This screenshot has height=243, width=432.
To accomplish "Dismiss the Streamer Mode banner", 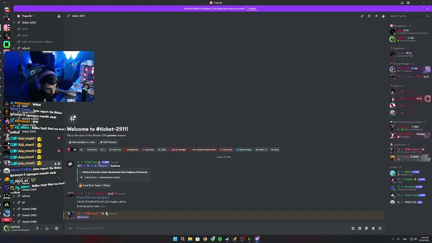I will coord(427,8).
